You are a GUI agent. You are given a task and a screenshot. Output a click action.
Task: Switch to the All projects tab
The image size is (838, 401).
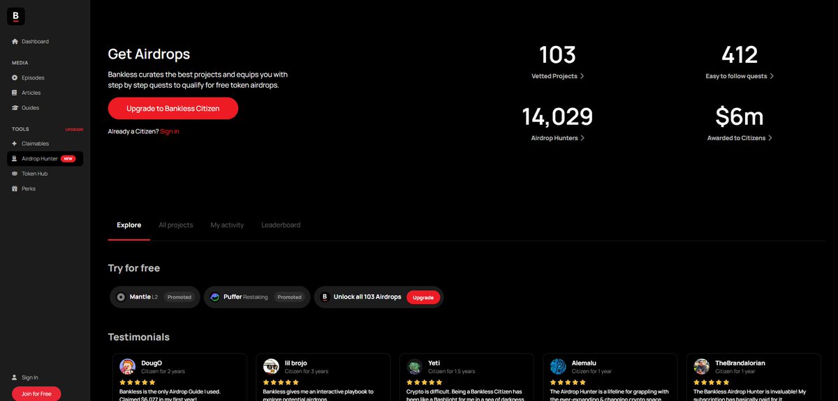176,225
